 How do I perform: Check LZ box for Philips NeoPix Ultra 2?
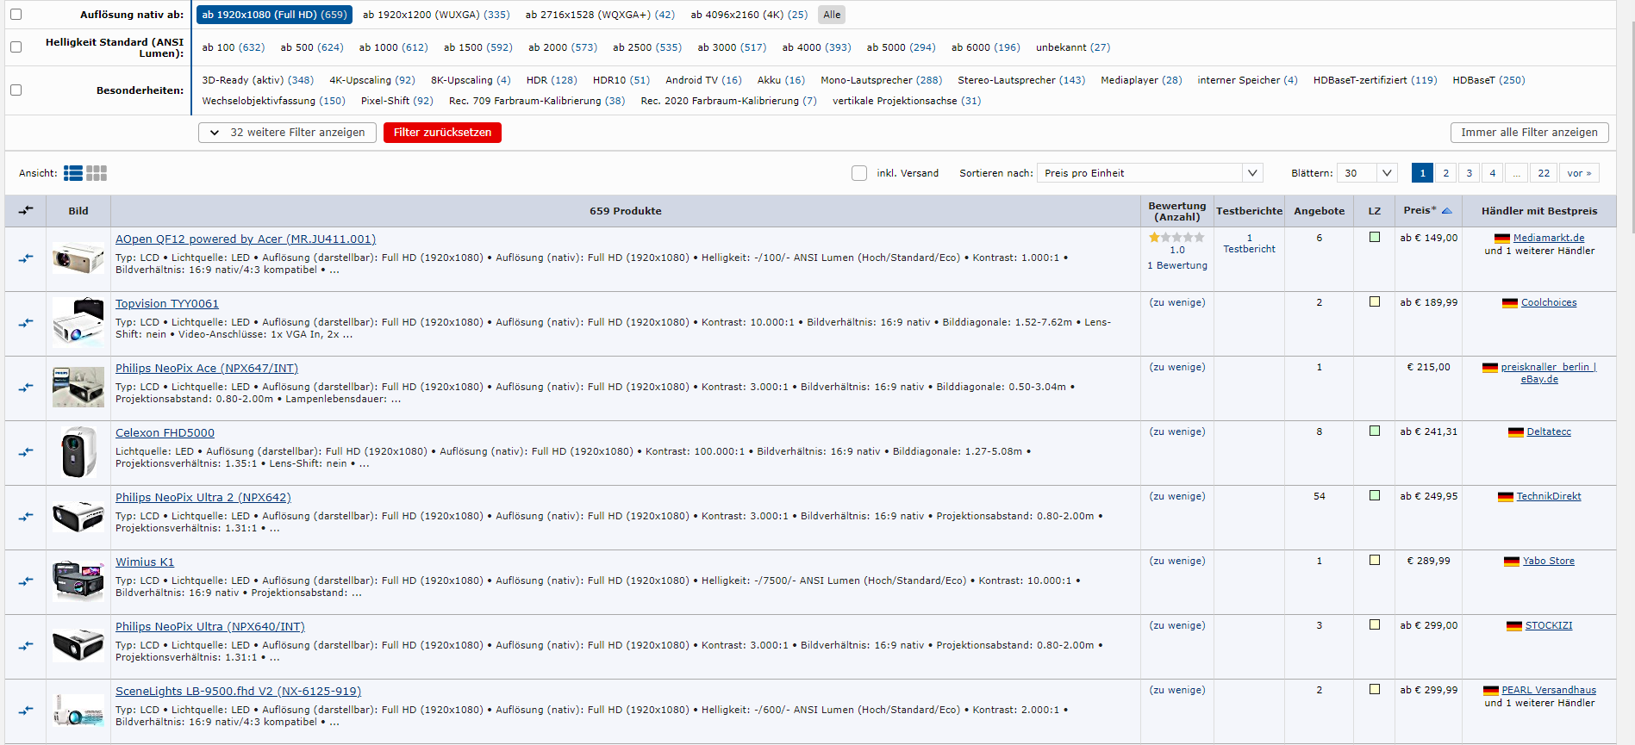pyautogui.click(x=1375, y=496)
